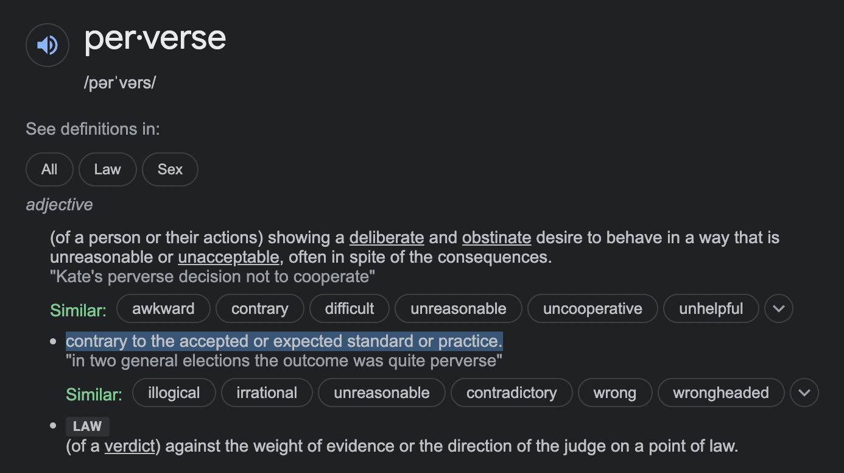Open the contradictory synonym chip
The height and width of the screenshot is (473, 844).
click(x=512, y=393)
